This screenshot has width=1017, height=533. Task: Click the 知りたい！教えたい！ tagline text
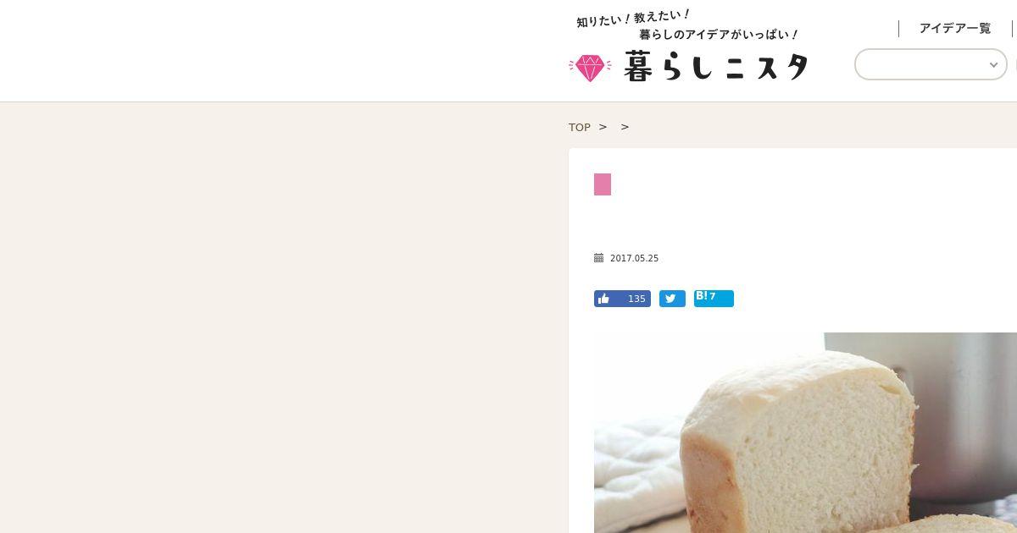(x=634, y=19)
